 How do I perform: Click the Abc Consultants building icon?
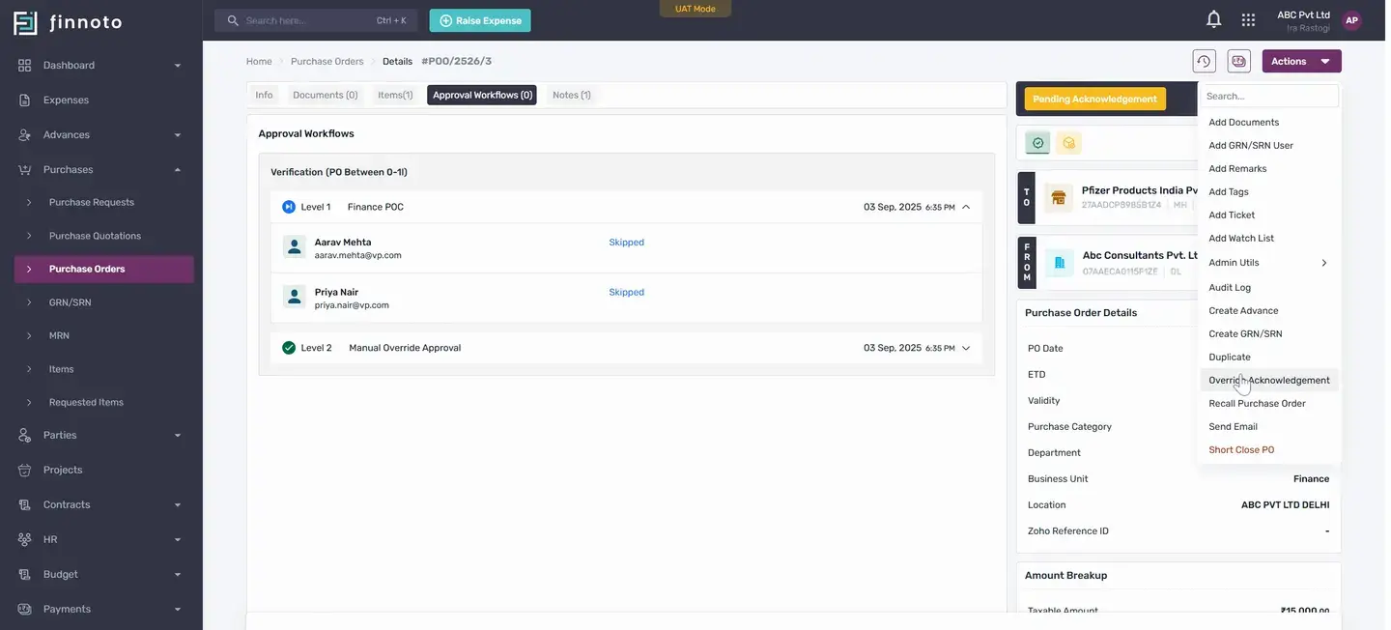(x=1060, y=263)
